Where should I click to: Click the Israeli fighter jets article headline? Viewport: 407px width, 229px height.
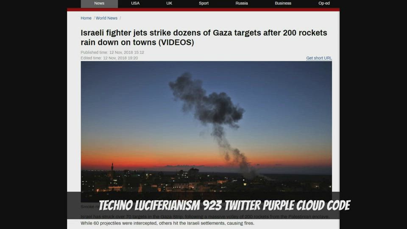pos(204,37)
